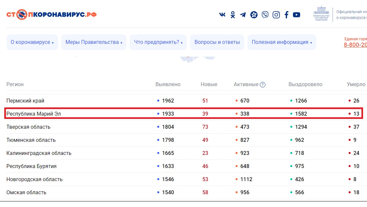Click the Instagram icon

click(x=276, y=15)
